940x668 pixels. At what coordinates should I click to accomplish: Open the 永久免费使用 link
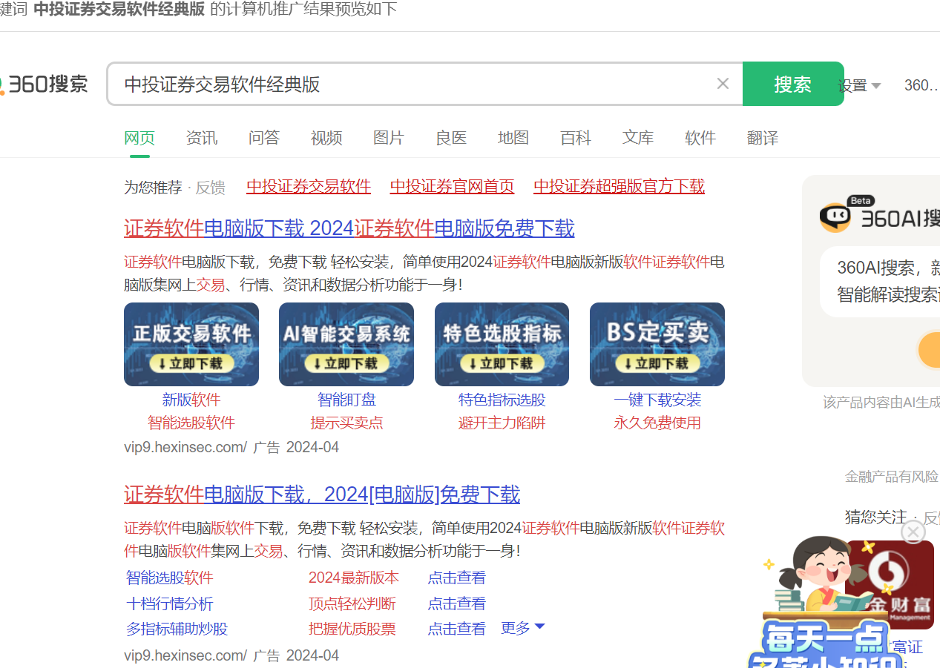click(657, 423)
